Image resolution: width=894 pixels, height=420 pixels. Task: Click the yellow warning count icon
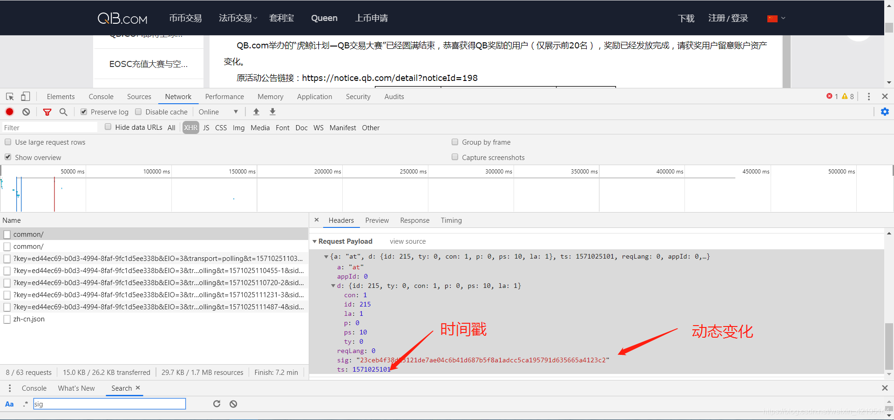click(x=845, y=96)
